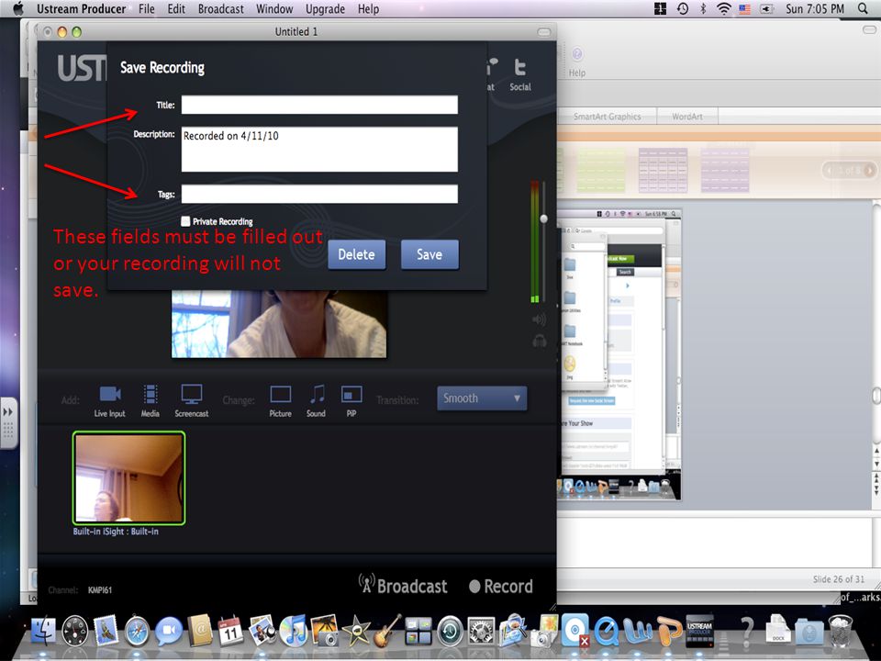Open the Edit menu

pos(176,8)
